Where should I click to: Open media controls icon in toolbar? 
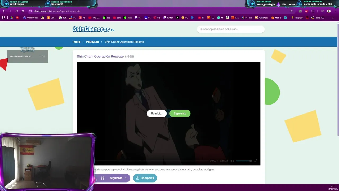click(x=322, y=11)
